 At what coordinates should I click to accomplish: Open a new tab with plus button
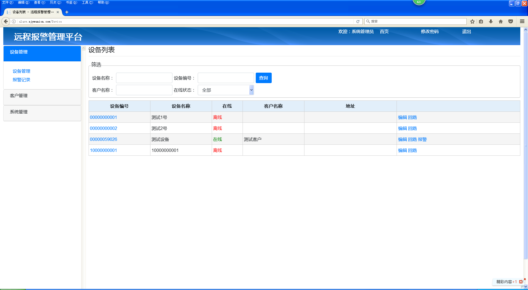67,12
